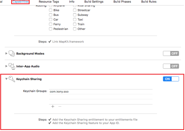
Task: Add a keychain group with plus button
Action: click(53, 106)
